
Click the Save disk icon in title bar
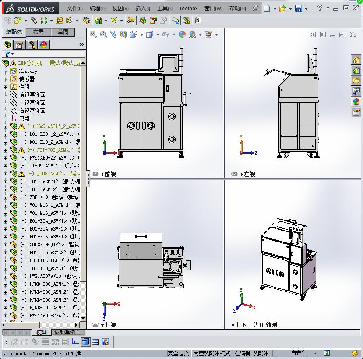(x=298, y=8)
